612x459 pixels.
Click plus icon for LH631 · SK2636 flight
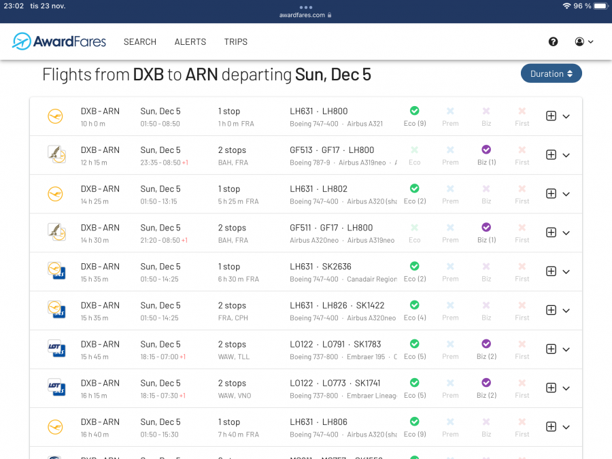pyautogui.click(x=551, y=271)
